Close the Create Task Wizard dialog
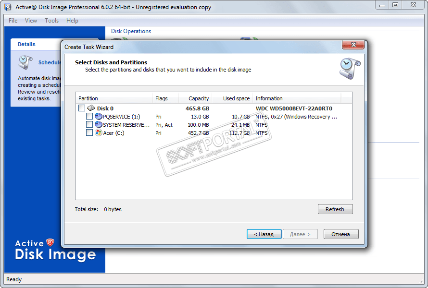Viewport: 428px width, 288px height. click(353, 45)
